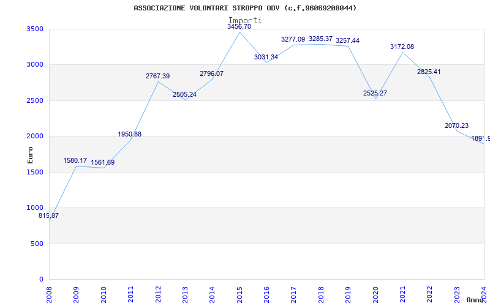The height and width of the screenshot is (306, 490).
Task: Click the 2009 x-axis year label
Action: [x=76, y=294]
